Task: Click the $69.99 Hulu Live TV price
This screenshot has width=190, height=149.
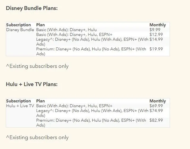Action: pos(156,106)
